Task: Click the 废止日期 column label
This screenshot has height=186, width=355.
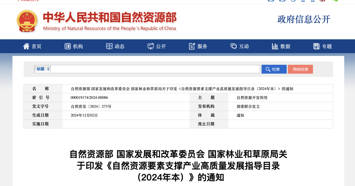Action: pyautogui.click(x=206, y=124)
